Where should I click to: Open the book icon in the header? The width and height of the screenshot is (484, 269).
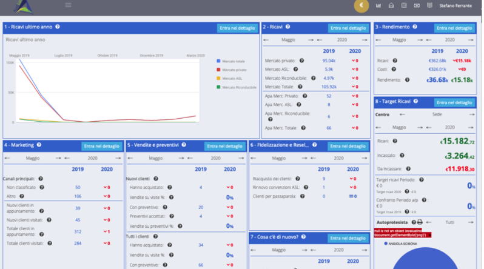(429, 5)
